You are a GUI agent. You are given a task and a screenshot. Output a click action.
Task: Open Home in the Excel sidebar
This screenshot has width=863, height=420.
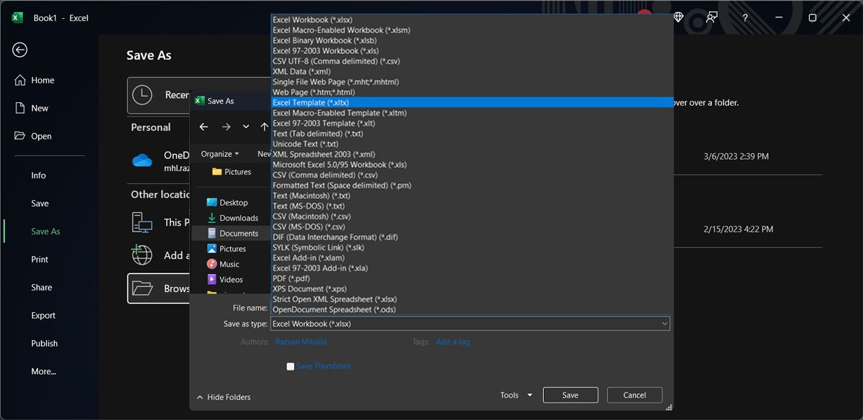(x=35, y=81)
